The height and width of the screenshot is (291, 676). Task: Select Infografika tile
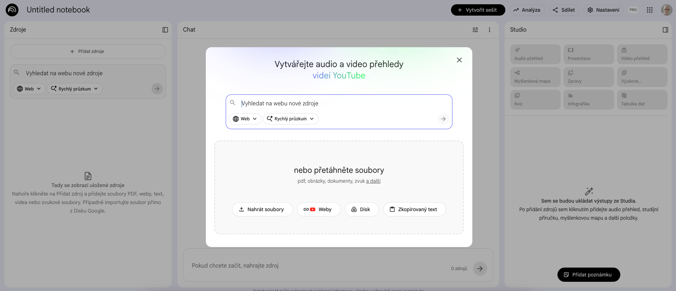tap(589, 100)
